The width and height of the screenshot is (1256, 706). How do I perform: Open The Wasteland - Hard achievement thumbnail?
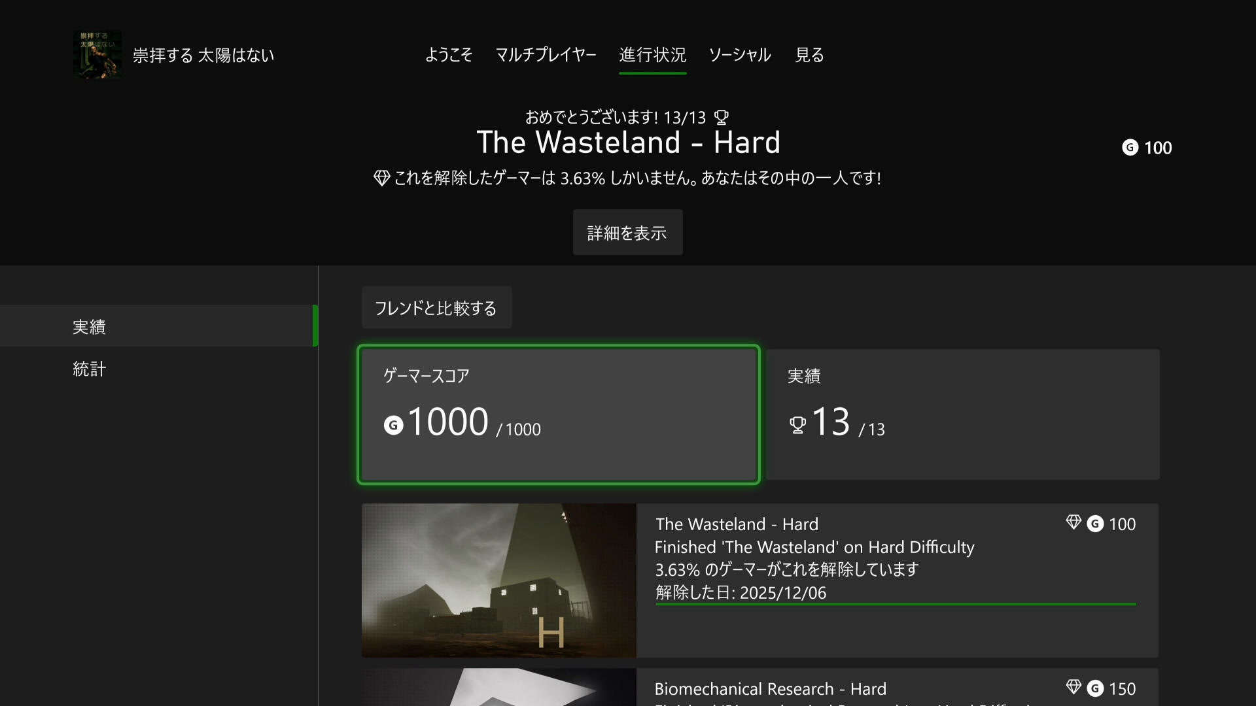499,580
